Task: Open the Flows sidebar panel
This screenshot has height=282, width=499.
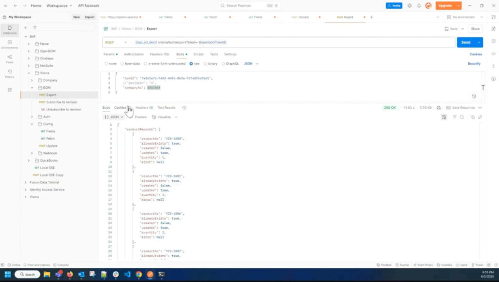Action: click(x=10, y=59)
